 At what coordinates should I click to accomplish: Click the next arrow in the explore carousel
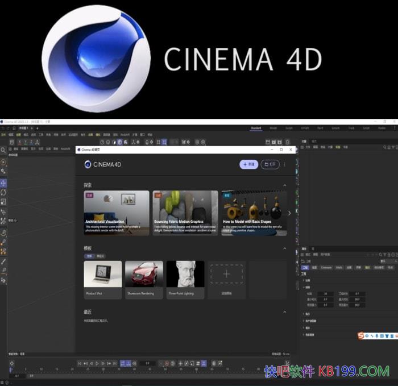tap(289, 213)
